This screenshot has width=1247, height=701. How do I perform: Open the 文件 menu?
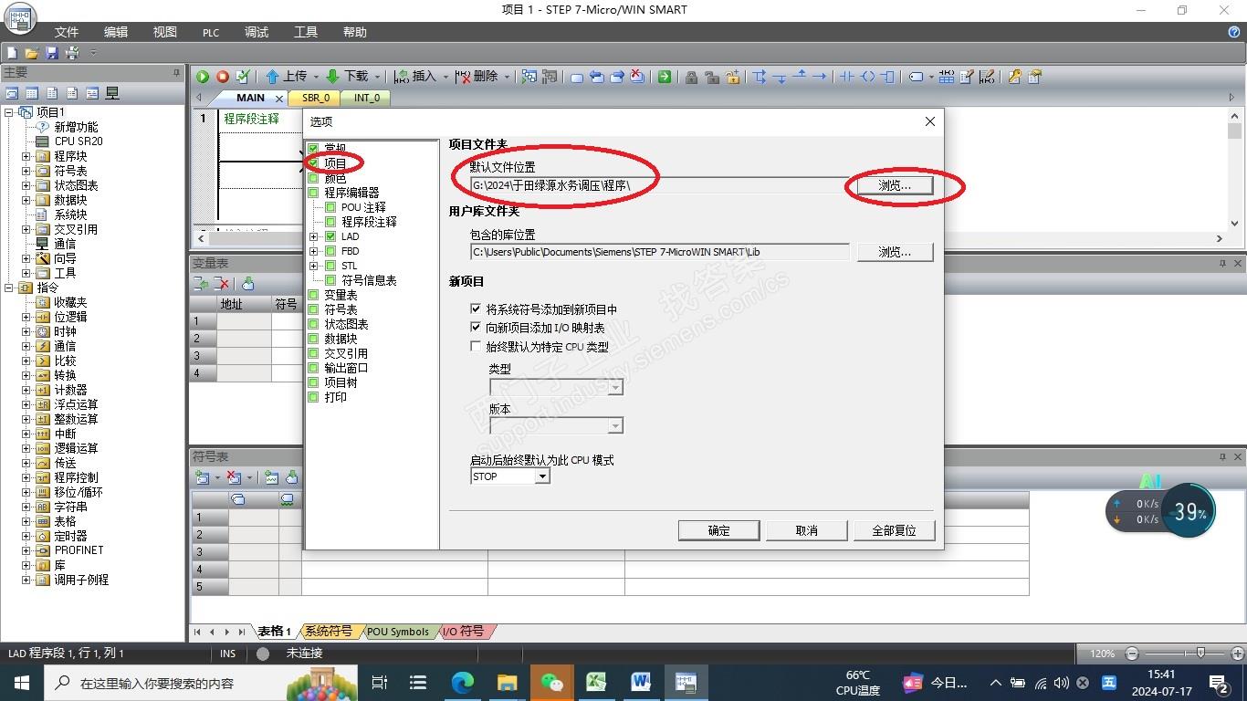click(67, 32)
